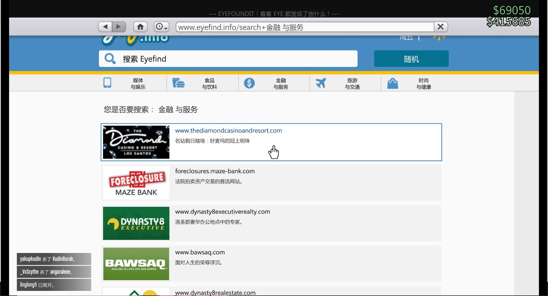Click the $415685 bank balance
This screenshot has height=296, width=548.
(x=509, y=22)
